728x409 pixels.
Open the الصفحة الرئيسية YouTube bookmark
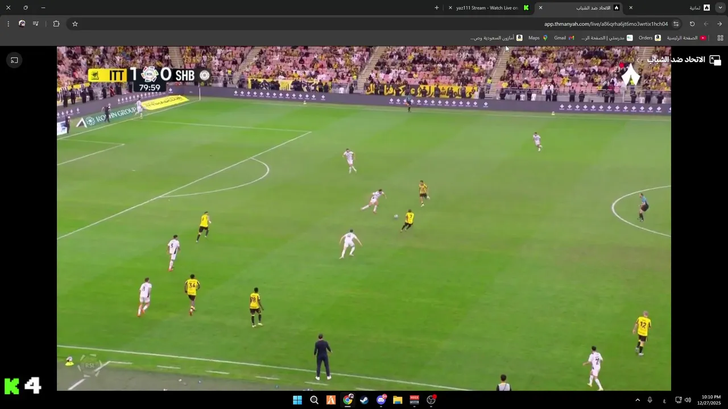(x=686, y=38)
